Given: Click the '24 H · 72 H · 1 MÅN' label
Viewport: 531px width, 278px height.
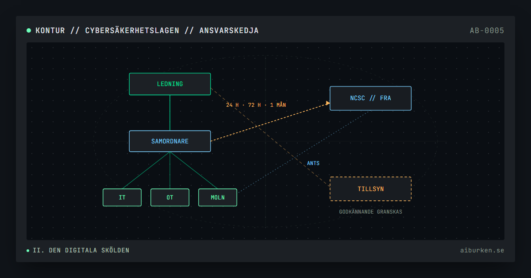Looking at the screenshot, I should tap(256, 105).
